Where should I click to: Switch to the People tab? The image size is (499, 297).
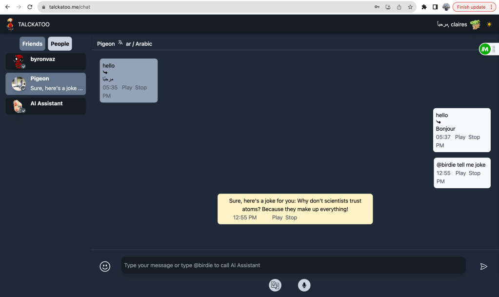tap(60, 44)
